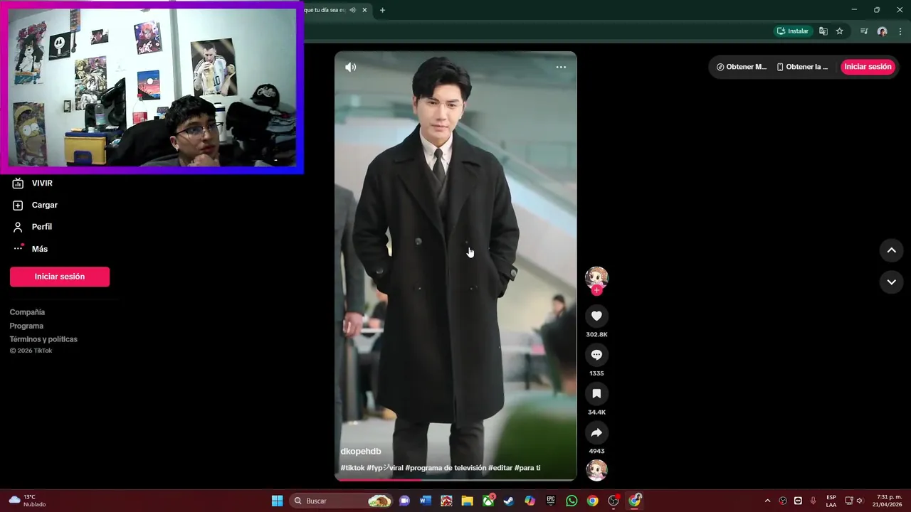Open the video three-dots options menu
Viewport: 911px width, 512px height.
tap(561, 68)
